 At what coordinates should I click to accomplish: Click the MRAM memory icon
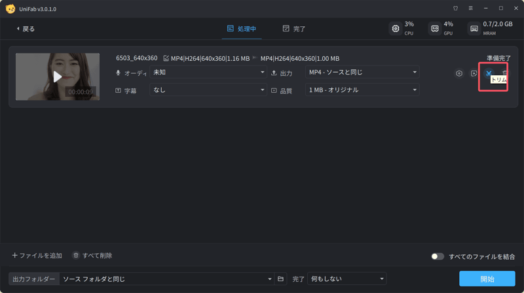[x=474, y=29]
